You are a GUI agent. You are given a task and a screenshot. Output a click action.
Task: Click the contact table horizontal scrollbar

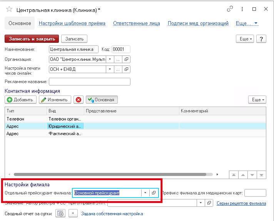coord(115,174)
